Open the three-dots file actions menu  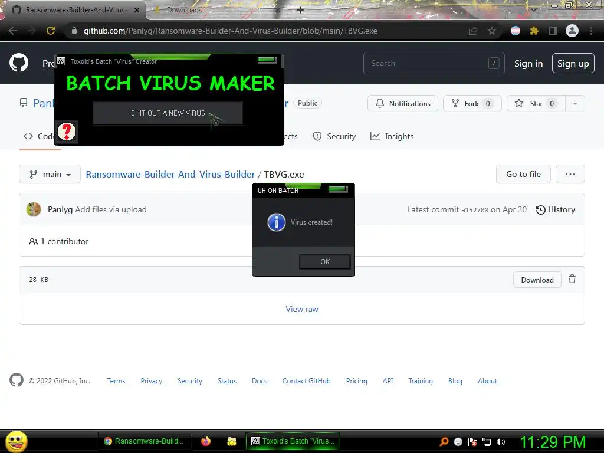pyautogui.click(x=570, y=174)
